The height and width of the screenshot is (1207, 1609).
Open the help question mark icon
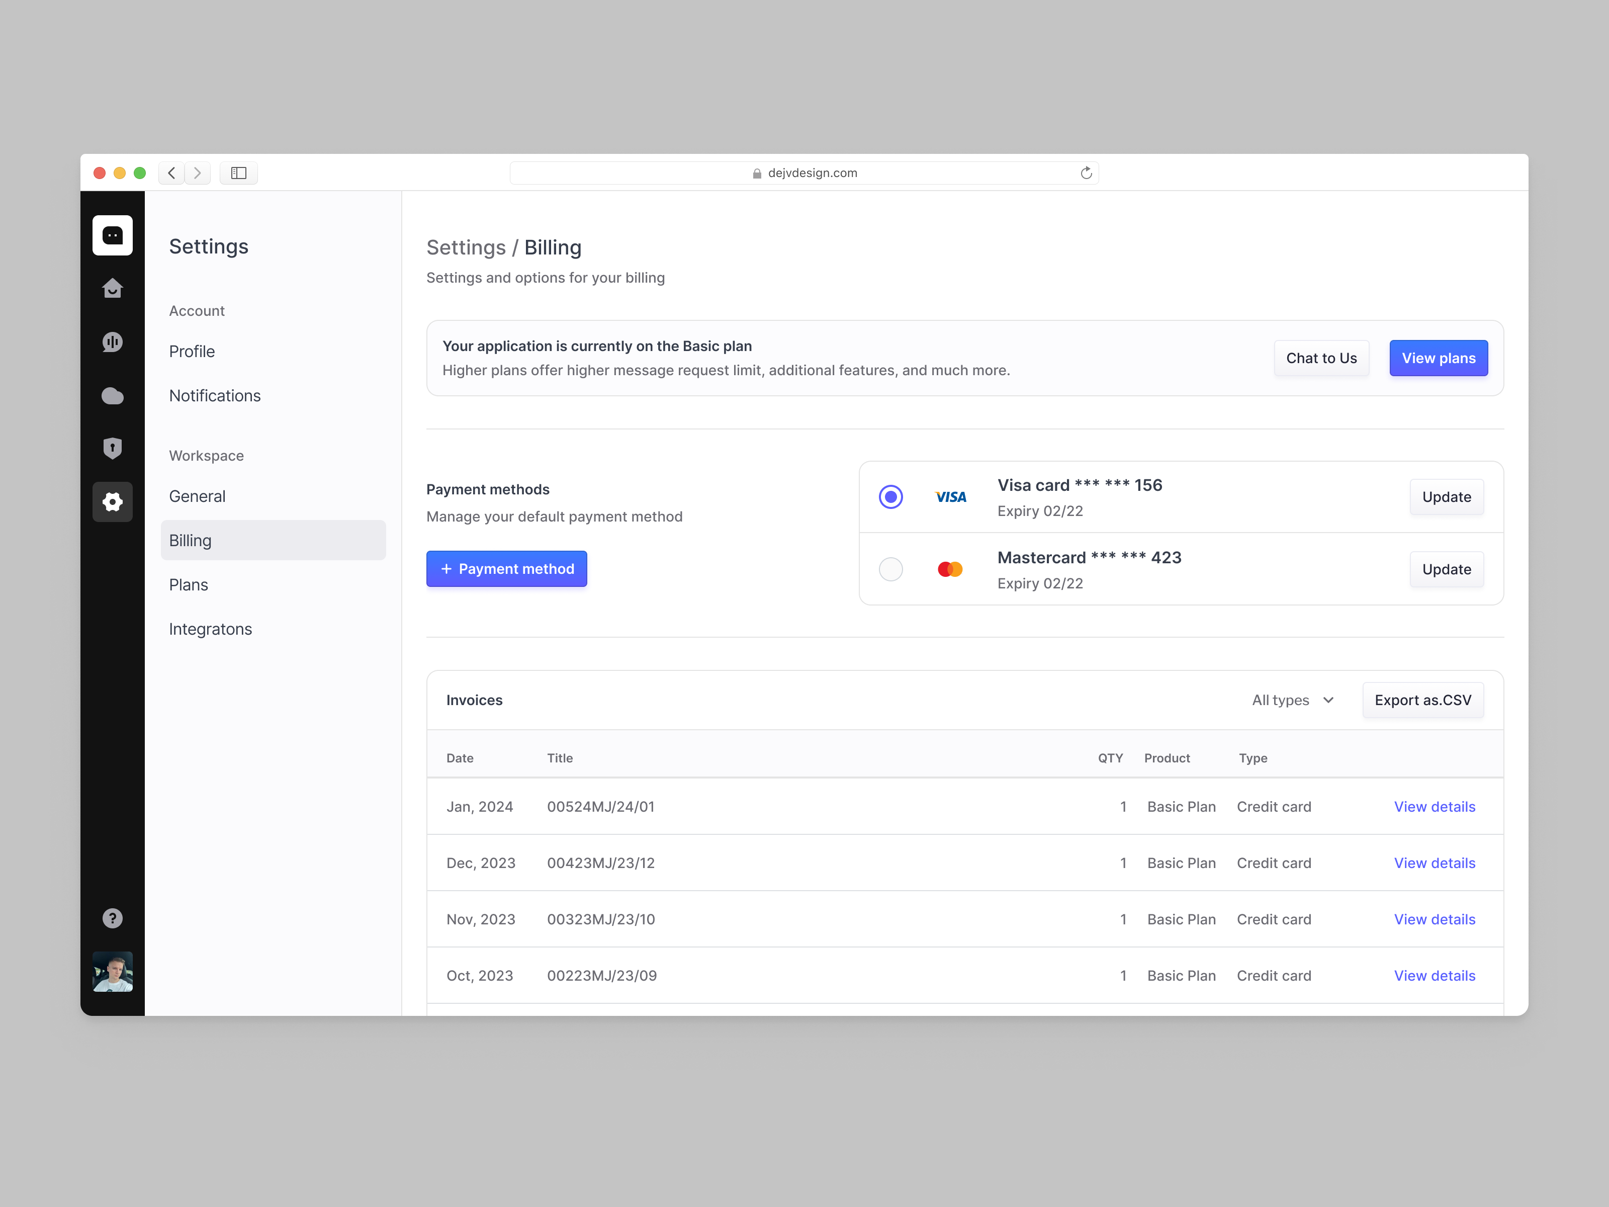point(112,917)
